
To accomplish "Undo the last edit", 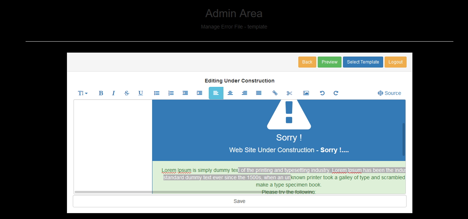I will (322, 93).
